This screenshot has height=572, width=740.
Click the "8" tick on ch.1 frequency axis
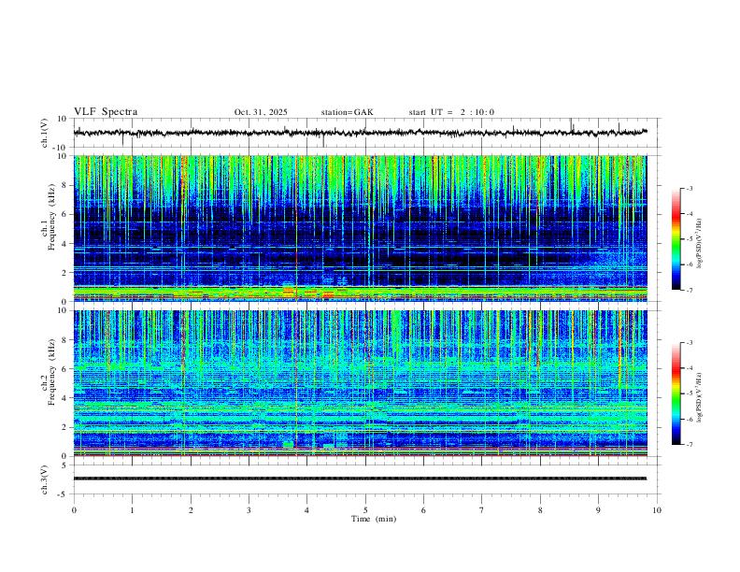point(64,185)
